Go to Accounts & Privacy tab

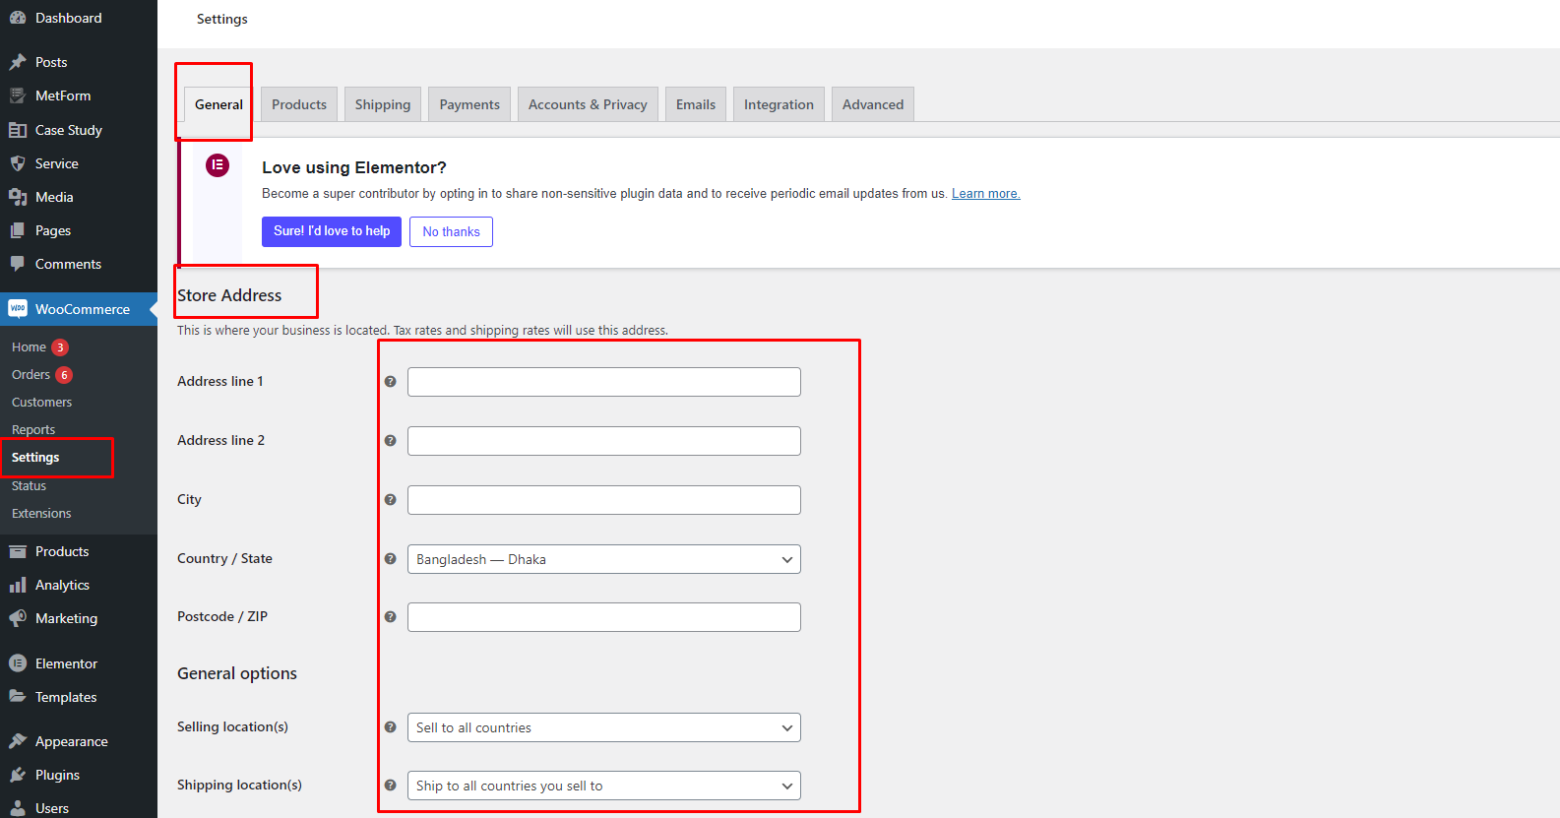tap(588, 104)
